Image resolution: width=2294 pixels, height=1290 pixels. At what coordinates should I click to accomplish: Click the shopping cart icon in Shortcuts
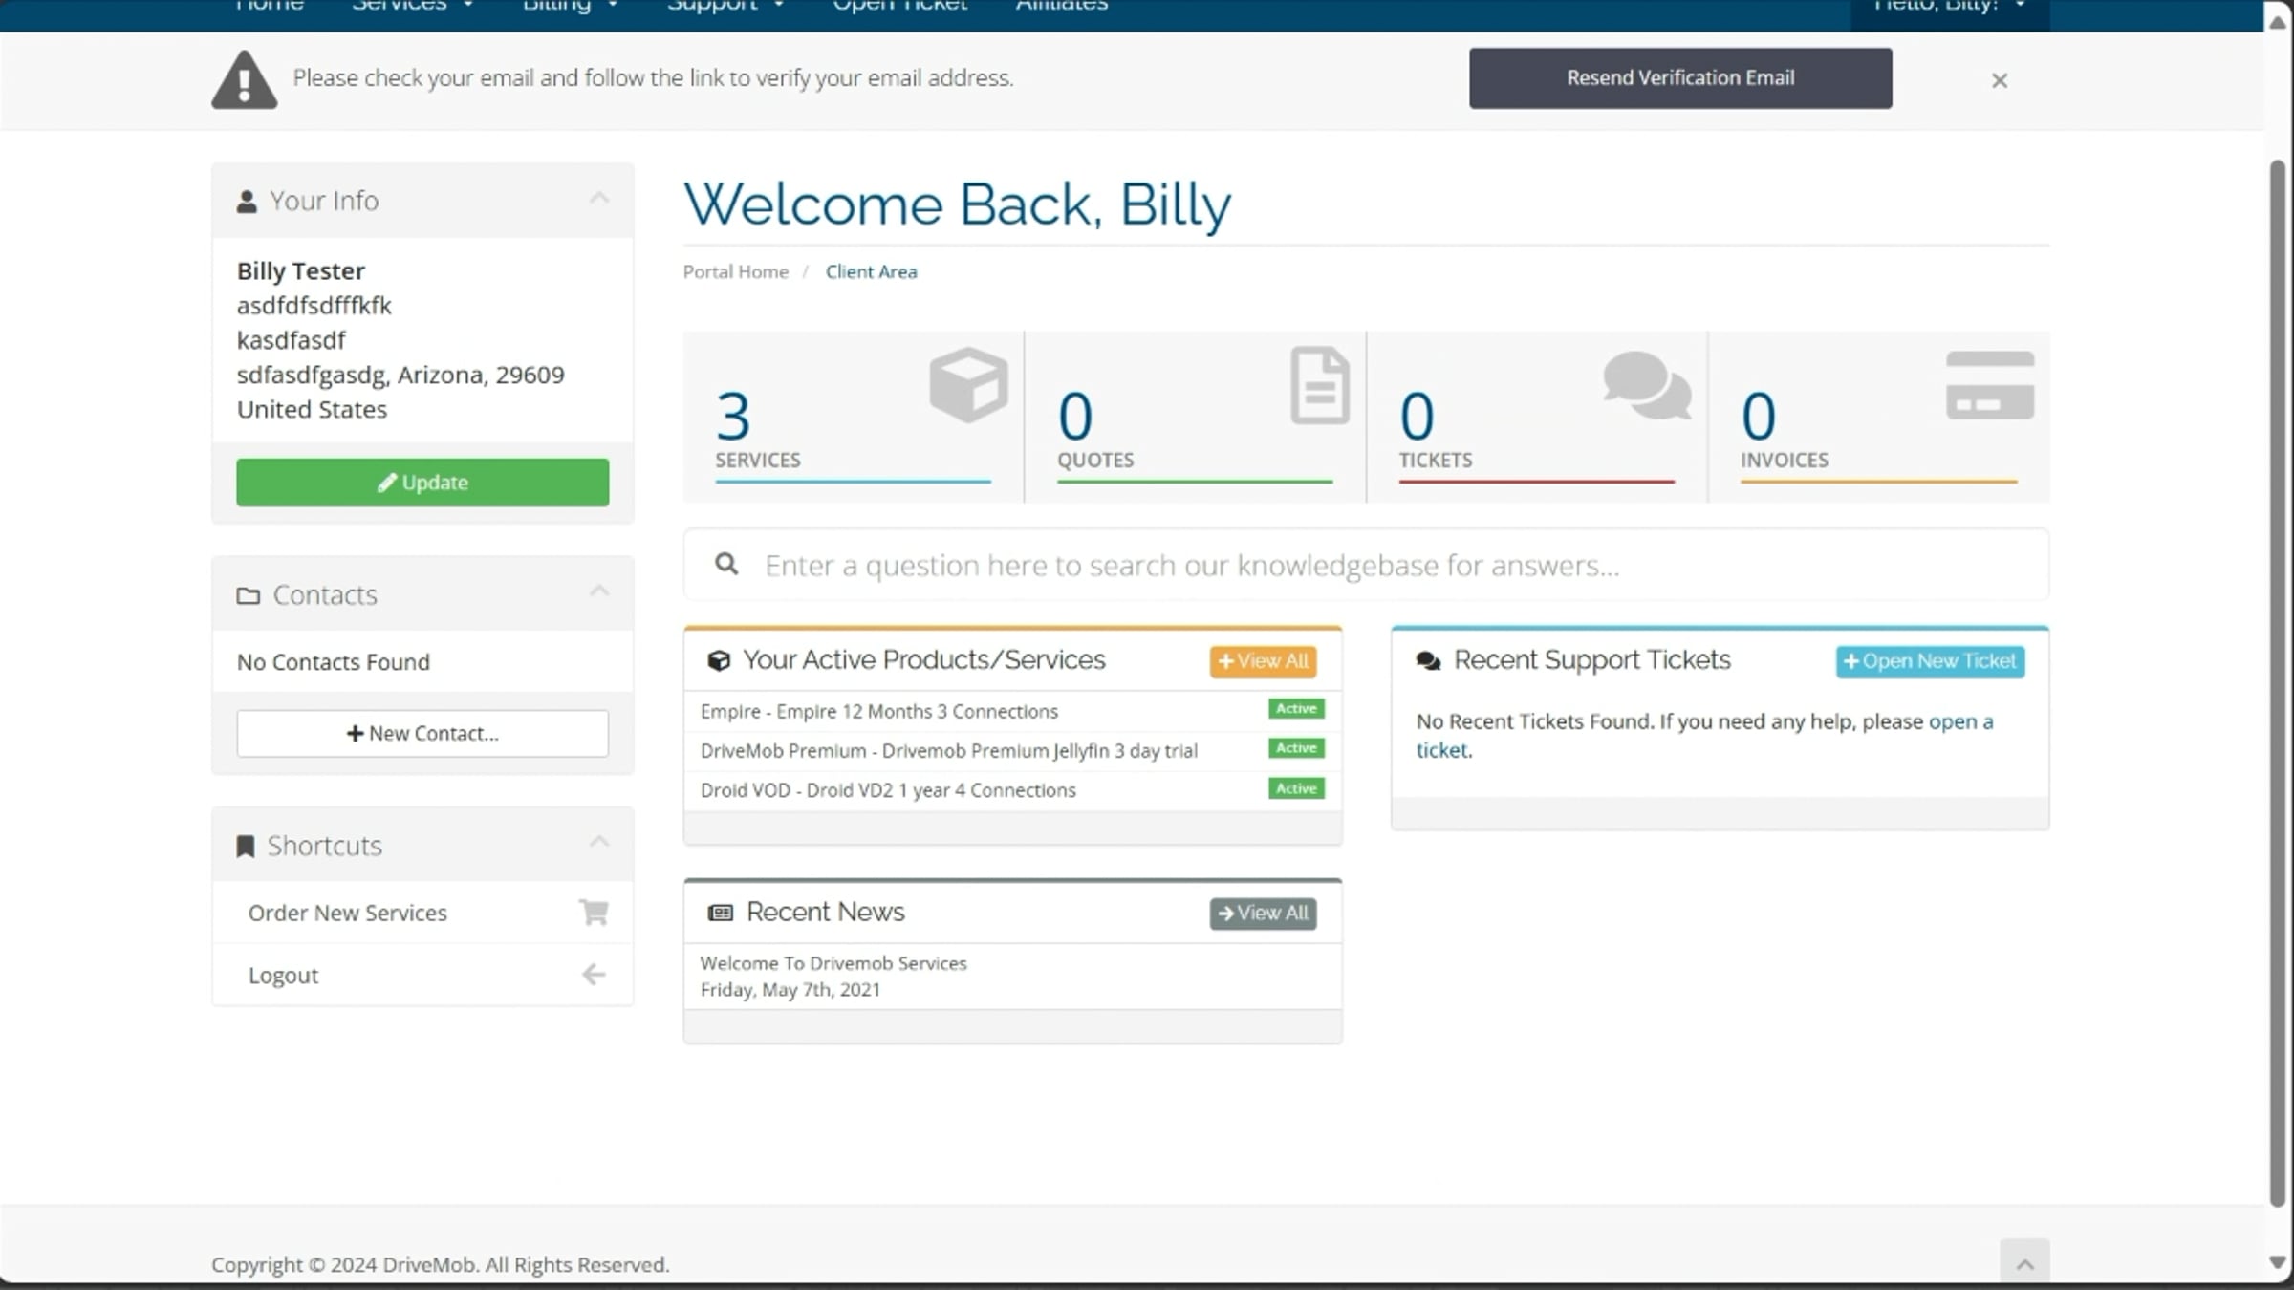tap(594, 912)
